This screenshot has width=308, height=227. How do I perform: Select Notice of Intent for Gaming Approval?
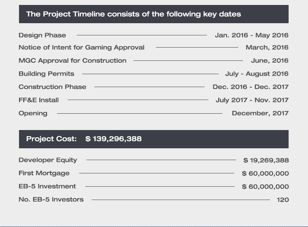point(81,48)
